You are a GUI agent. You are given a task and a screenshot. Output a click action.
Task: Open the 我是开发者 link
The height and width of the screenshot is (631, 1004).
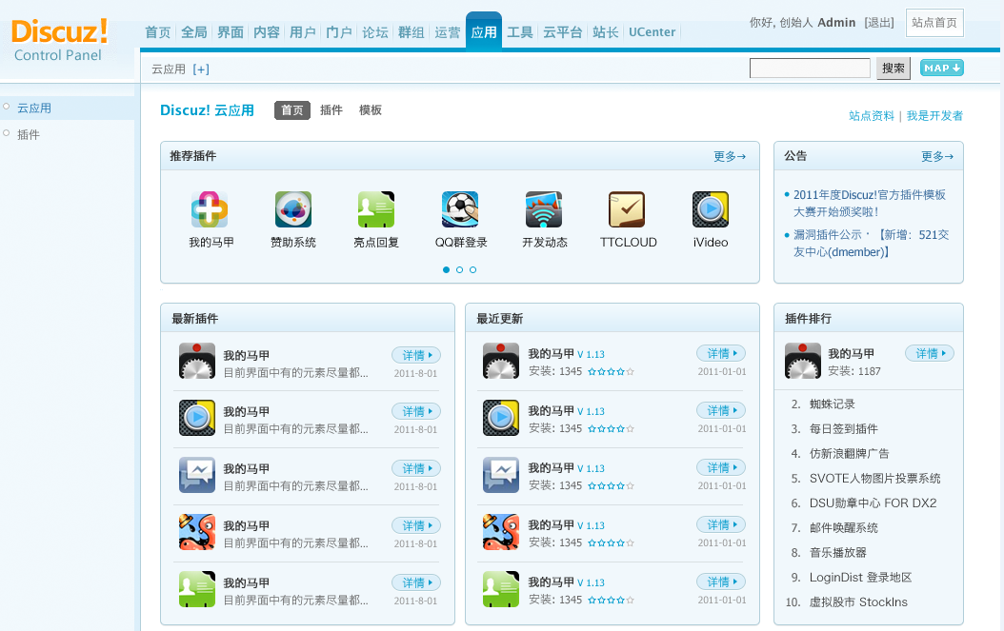934,116
